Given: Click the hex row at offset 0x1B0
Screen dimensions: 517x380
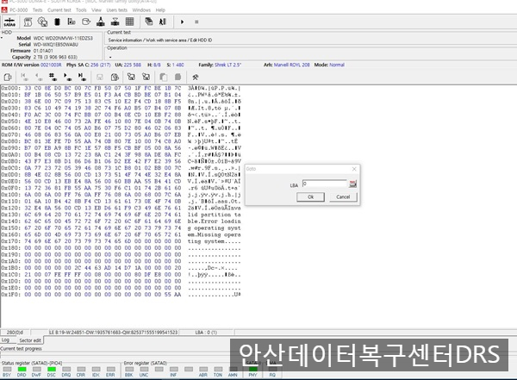Looking at the screenshot, I should [x=121, y=268].
